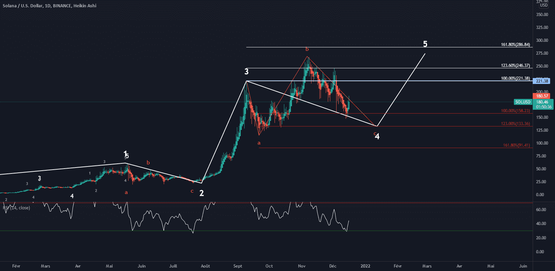Click the red b label near June
Viewport: 555px width, 271px height.
pyautogui.click(x=148, y=162)
